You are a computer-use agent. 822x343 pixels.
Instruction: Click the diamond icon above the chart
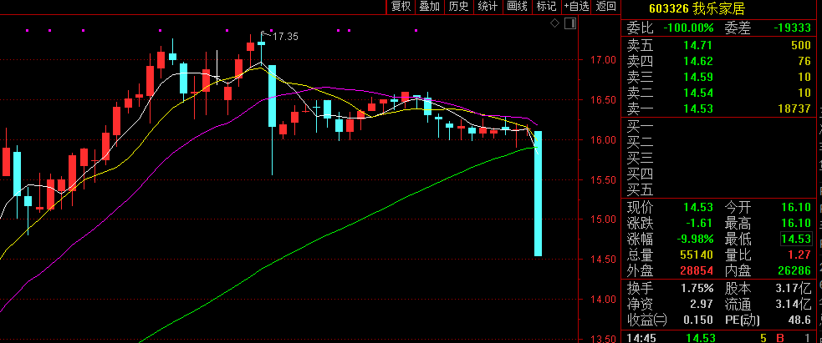[x=555, y=23]
